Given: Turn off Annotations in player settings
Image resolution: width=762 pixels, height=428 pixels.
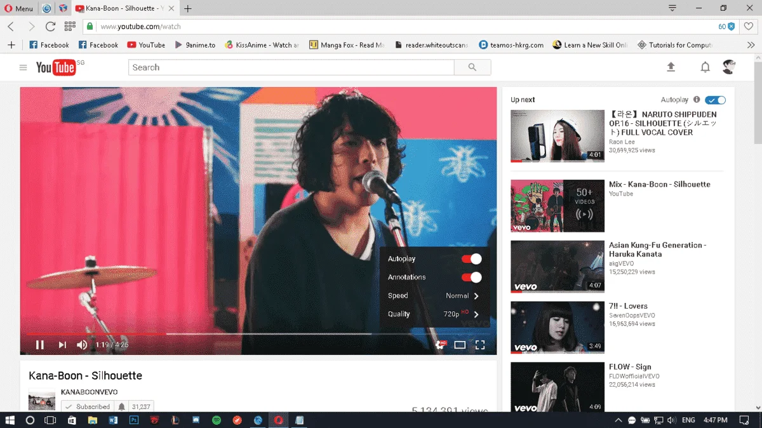Looking at the screenshot, I should (x=471, y=278).
